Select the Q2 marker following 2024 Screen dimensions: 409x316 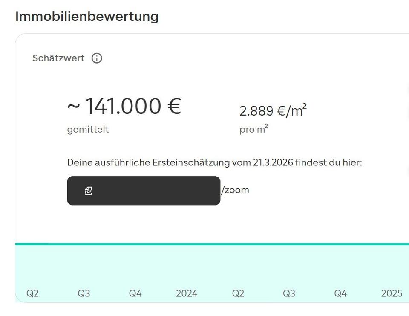coord(238,293)
